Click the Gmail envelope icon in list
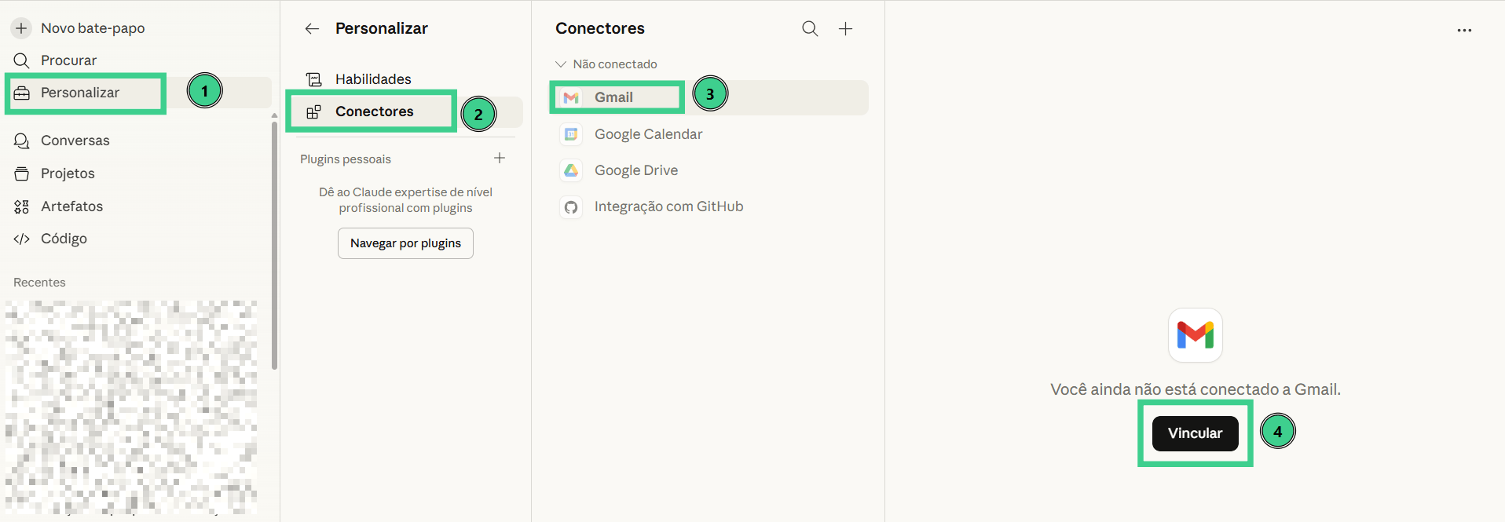 click(571, 97)
